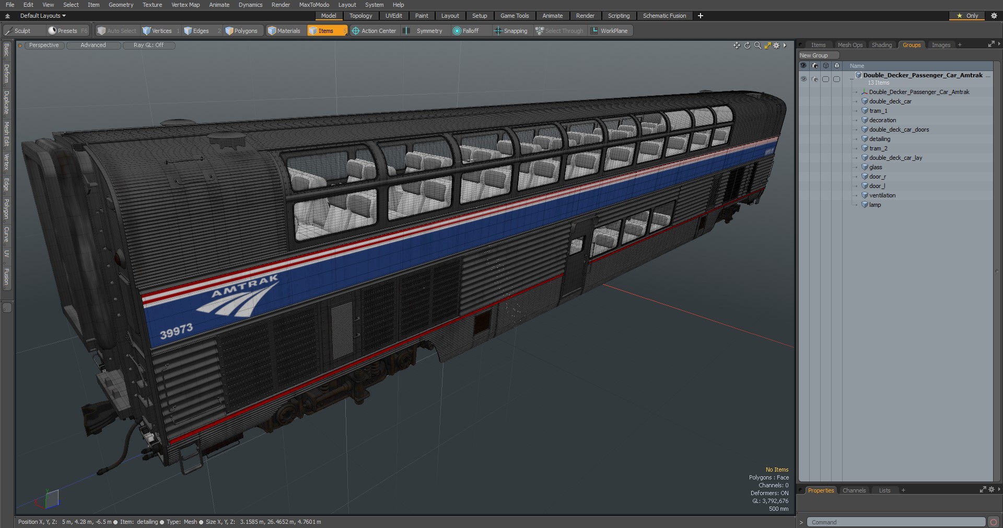
Task: Open the Vertex Map menu
Action: point(185,5)
